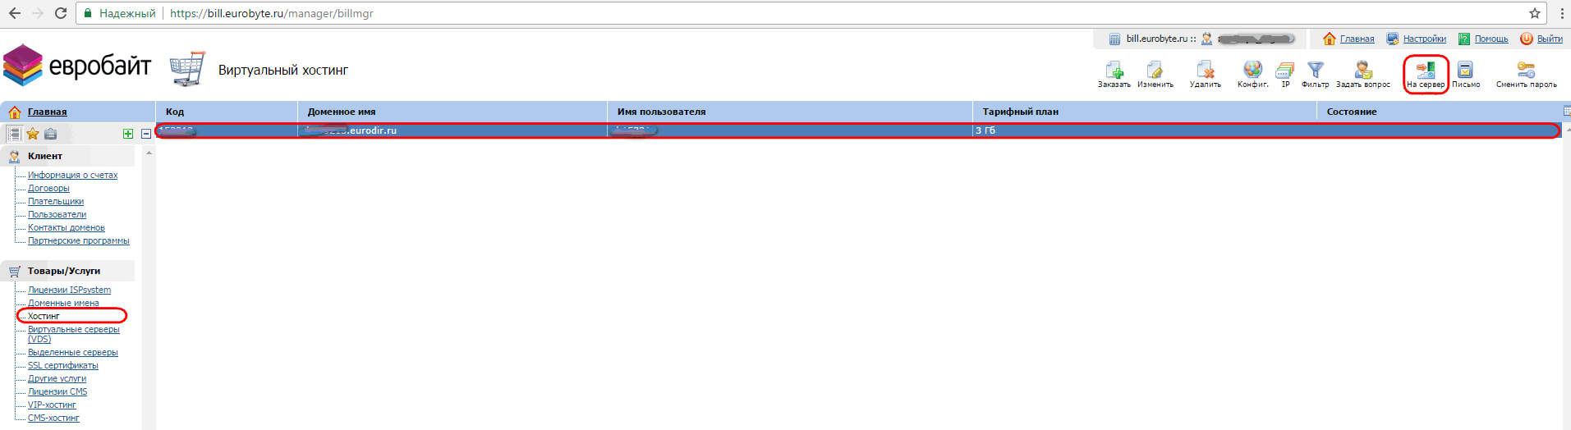
Task: Click the Заказать (order) toolbar icon
Action: [1114, 72]
